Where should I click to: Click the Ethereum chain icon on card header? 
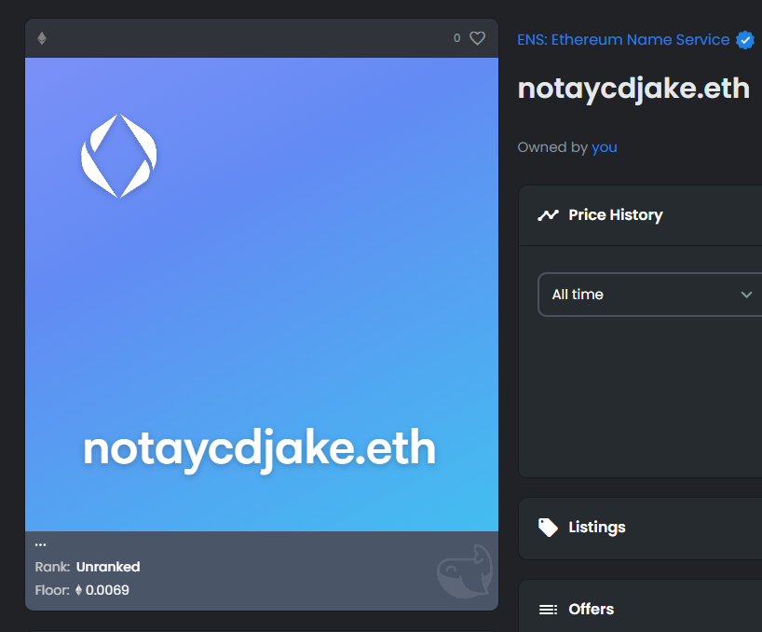(x=42, y=38)
